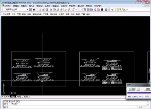Open 平面 in RDCADS toolbar
151x109 pixels.
[x=19, y=14]
